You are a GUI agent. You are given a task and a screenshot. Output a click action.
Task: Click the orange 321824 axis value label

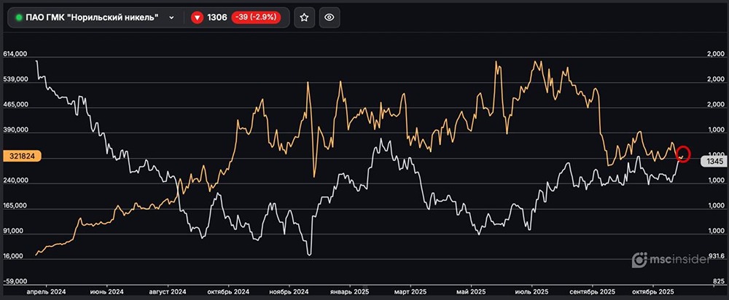click(23, 157)
